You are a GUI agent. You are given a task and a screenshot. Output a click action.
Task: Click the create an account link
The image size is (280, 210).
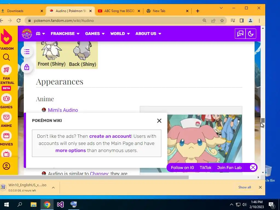point(110,136)
